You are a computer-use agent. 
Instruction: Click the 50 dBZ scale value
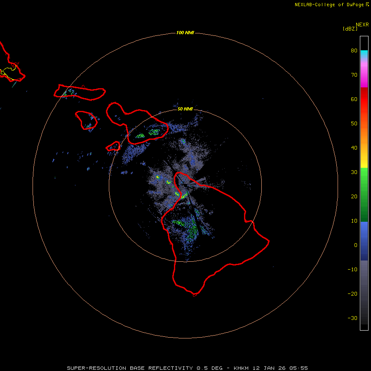[x=354, y=124]
